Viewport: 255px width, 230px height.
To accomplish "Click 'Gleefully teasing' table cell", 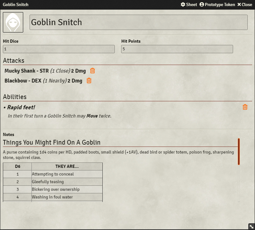I will pos(67,182).
